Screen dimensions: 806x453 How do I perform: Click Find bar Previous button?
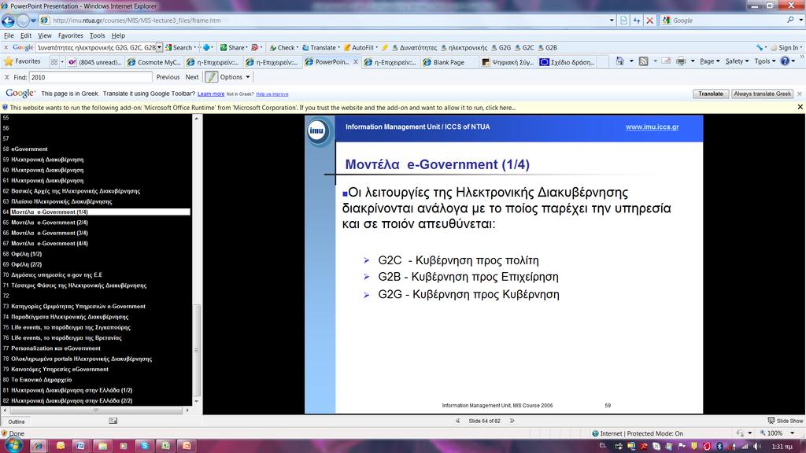(x=168, y=77)
